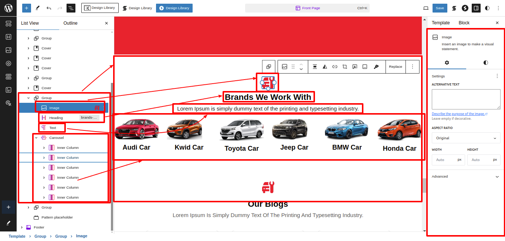Select the Pattern placeholder row

coord(63,217)
